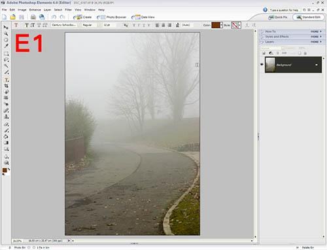Select the Eyedropper tool
327x250 pixels.
[6, 46]
